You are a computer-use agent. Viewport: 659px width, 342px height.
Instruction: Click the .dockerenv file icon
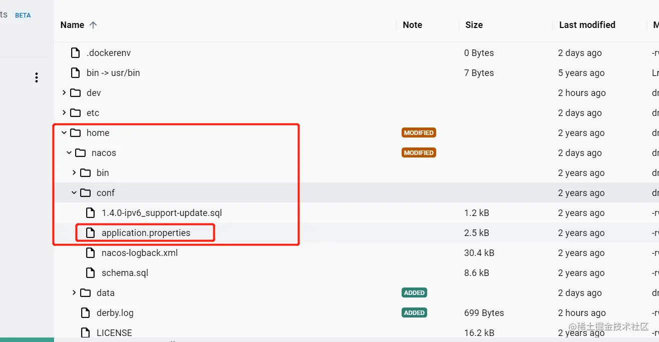(75, 53)
